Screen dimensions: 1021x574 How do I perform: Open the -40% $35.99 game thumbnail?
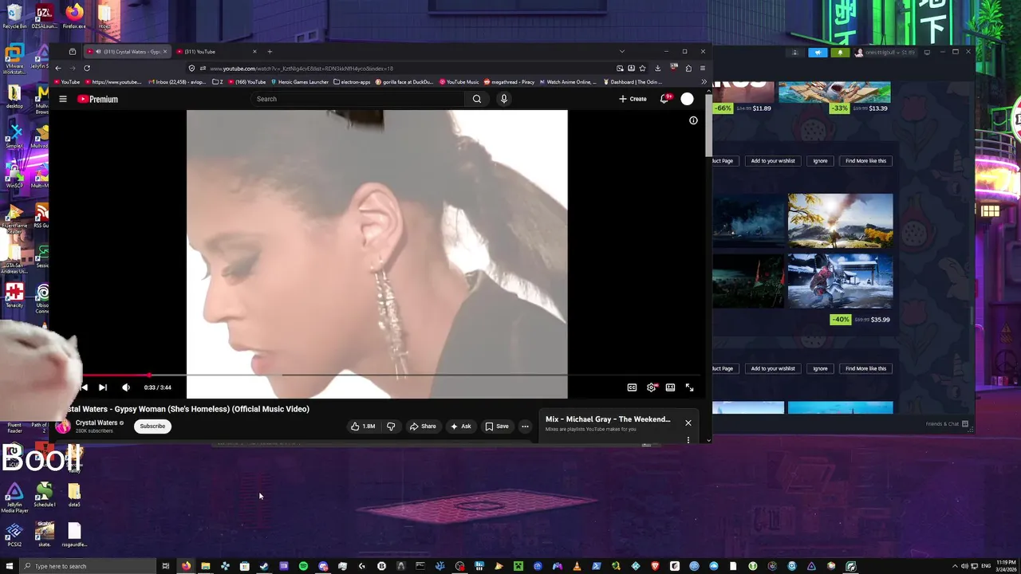pyautogui.click(x=840, y=281)
